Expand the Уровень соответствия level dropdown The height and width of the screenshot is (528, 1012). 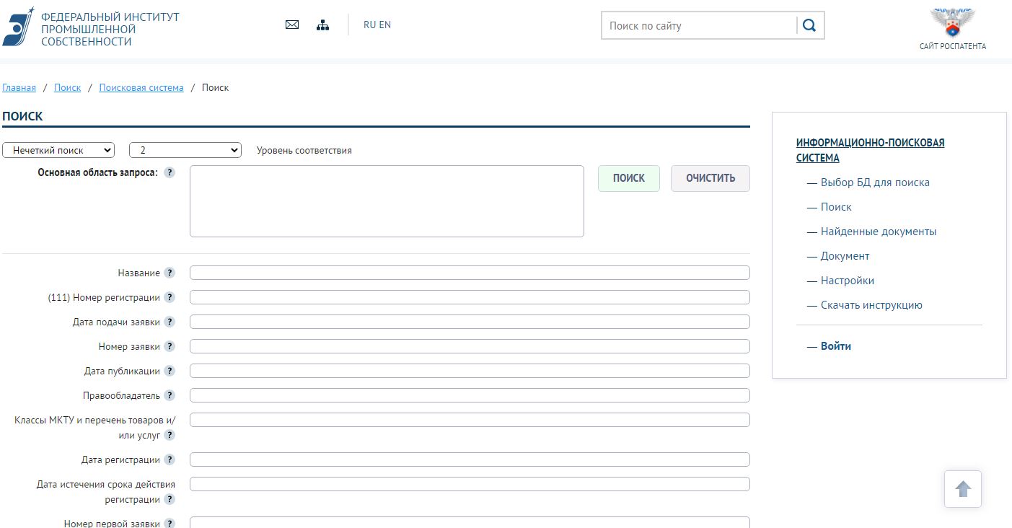pos(185,150)
